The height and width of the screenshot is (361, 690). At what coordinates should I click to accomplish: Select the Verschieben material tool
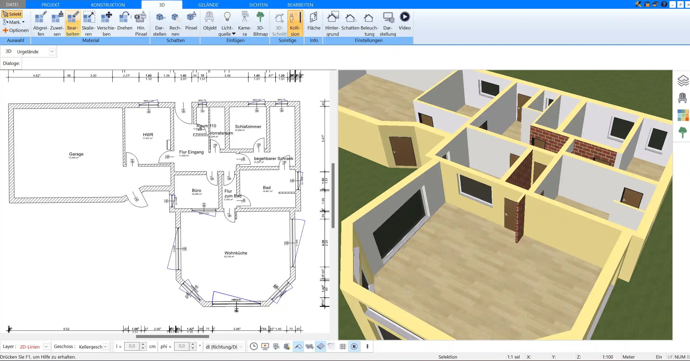point(106,24)
